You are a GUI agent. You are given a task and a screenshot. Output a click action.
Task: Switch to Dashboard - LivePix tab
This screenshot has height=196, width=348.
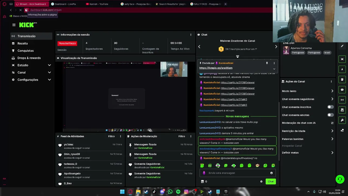click(66, 4)
